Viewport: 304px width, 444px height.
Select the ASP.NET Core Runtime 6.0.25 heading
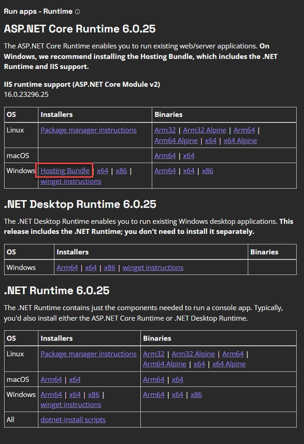point(80,29)
